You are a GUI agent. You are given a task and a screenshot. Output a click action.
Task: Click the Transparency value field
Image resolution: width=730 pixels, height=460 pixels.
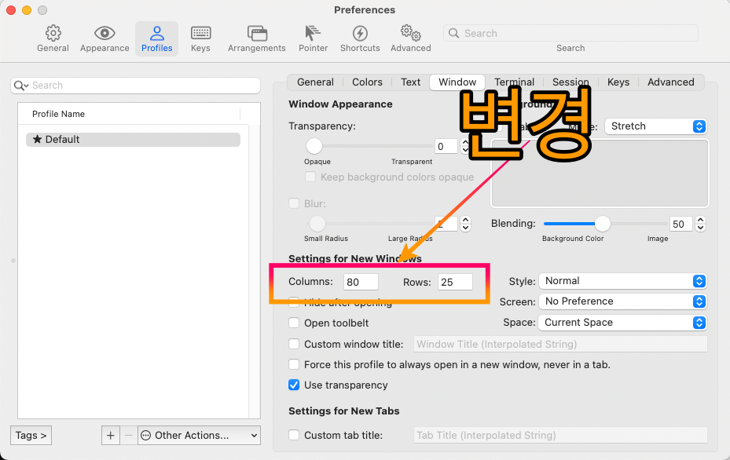coord(446,147)
